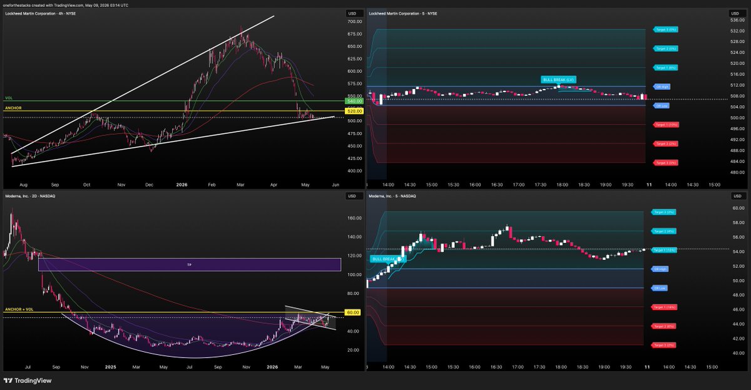Image resolution: width=751 pixels, height=390 pixels.
Task: Click the bold 2026 label on Moderna time axis
Action: coord(272,368)
